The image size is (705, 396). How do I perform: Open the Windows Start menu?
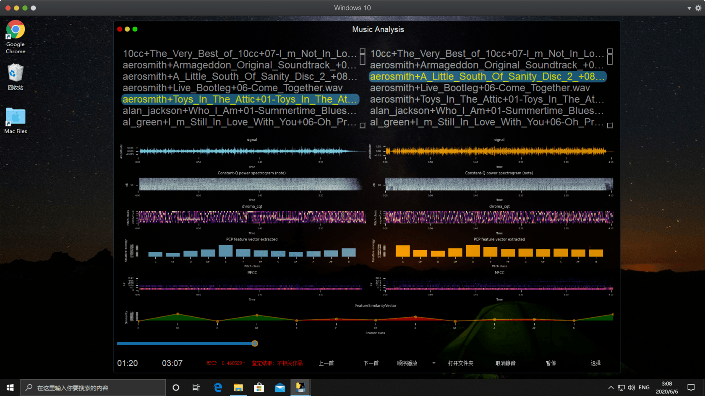click(x=10, y=388)
